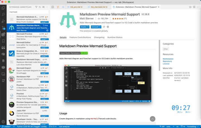Open the Search view in activity bar
The image size is (201, 128).
coord(3,14)
